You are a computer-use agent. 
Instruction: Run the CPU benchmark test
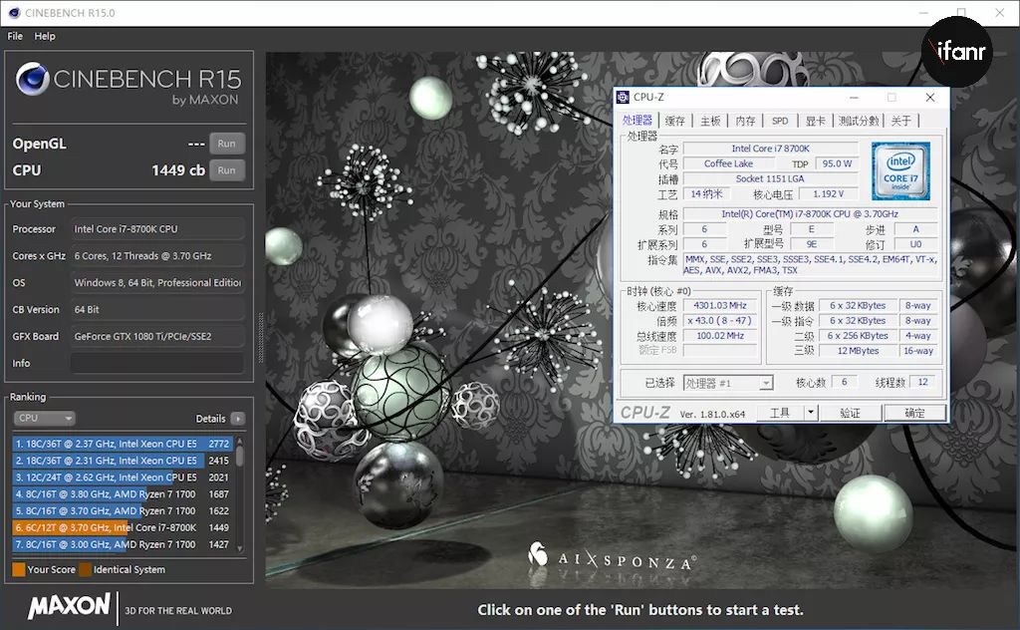[x=227, y=170]
